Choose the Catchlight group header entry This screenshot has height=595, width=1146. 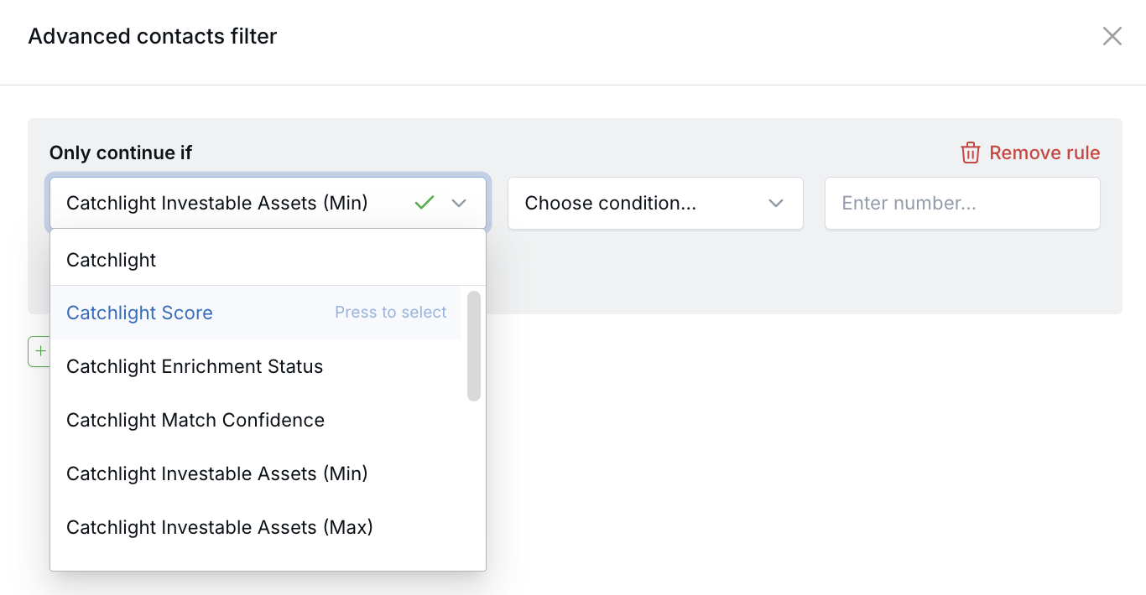111,260
